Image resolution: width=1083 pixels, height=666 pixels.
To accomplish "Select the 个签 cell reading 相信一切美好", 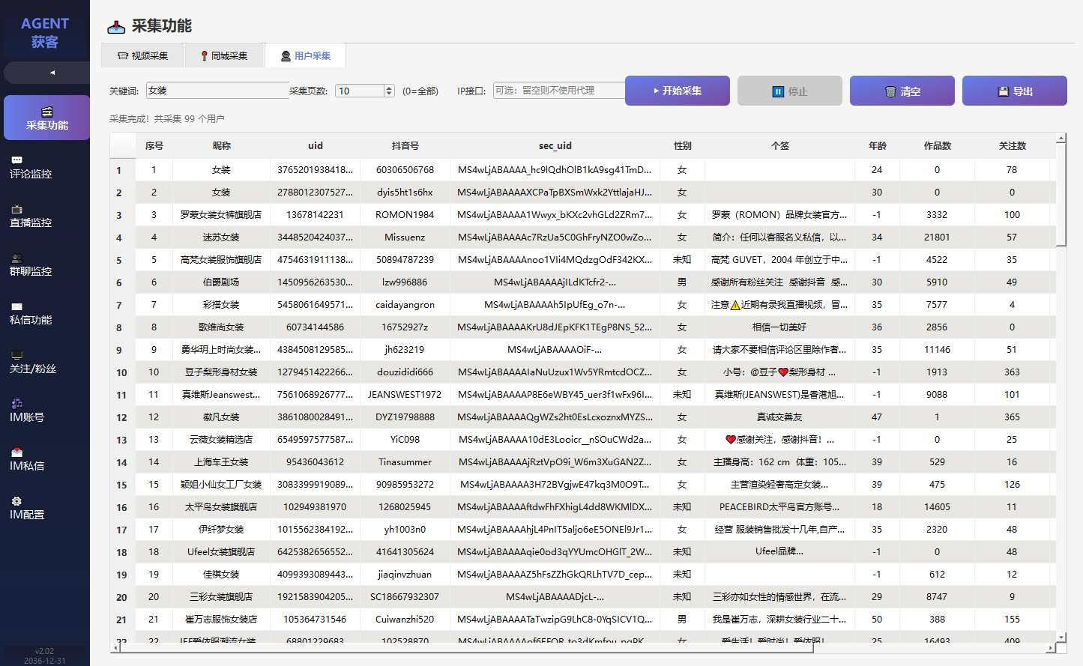I will click(780, 327).
